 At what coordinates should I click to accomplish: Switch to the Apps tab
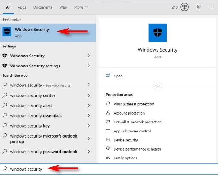[22, 7]
